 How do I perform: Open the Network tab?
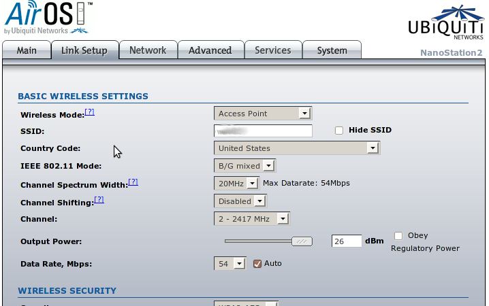point(148,50)
